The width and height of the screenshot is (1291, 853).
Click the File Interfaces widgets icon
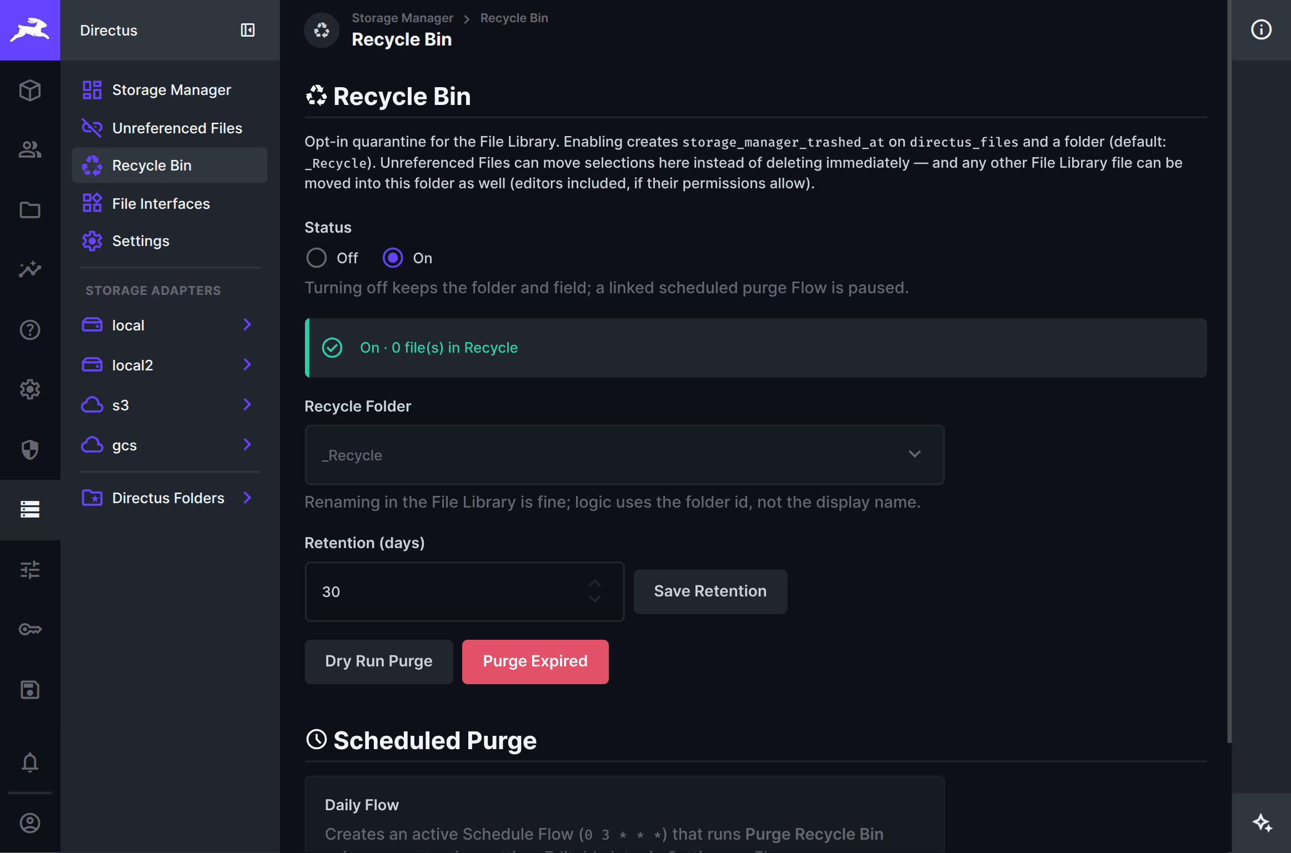[92, 203]
